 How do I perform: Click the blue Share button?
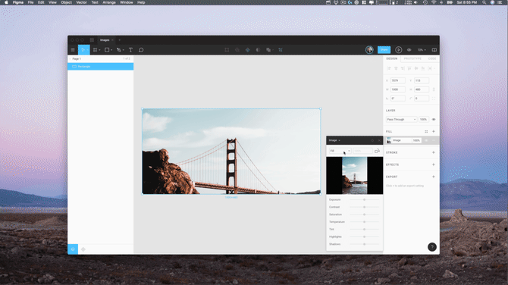384,50
